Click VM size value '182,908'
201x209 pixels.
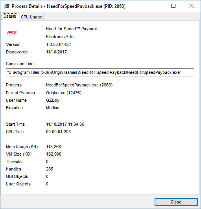53,154
